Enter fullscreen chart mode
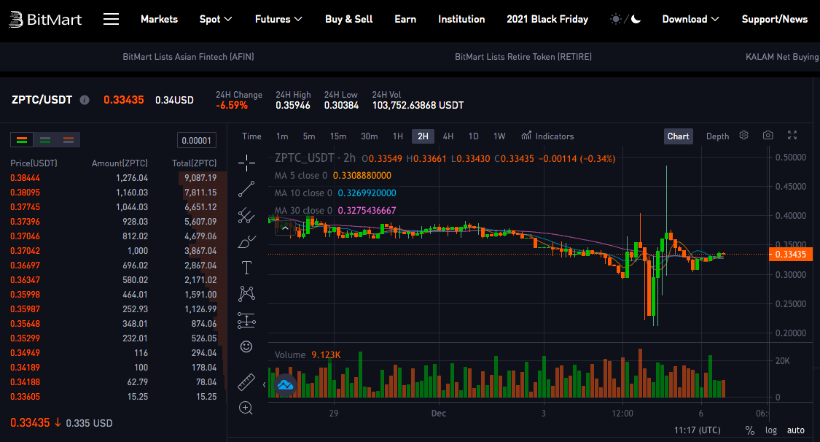Image resolution: width=820 pixels, height=442 pixels. [793, 136]
